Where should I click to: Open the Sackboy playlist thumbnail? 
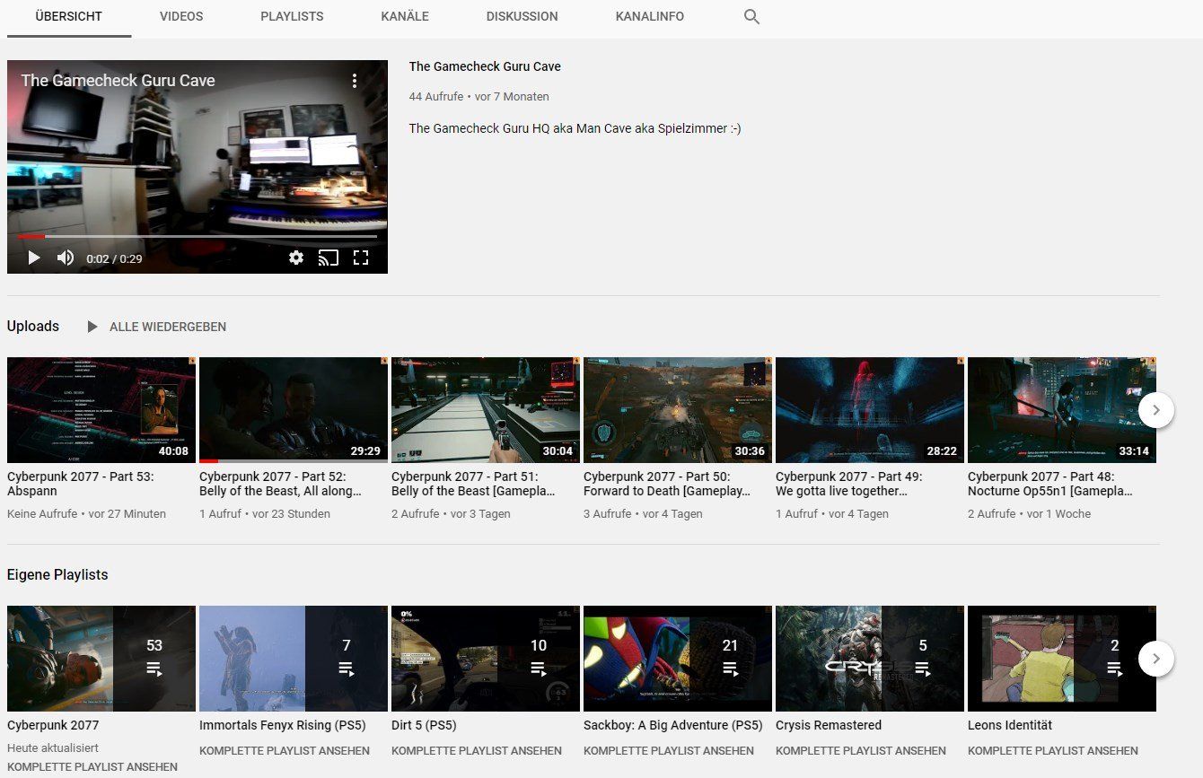pyautogui.click(x=678, y=659)
